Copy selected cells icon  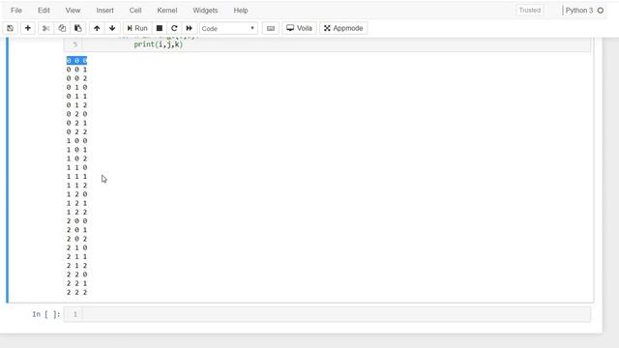(x=62, y=28)
